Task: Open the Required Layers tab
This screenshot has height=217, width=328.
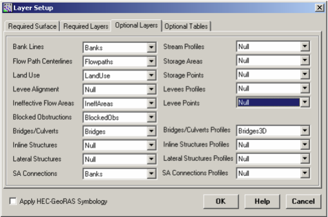Action: click(86, 26)
